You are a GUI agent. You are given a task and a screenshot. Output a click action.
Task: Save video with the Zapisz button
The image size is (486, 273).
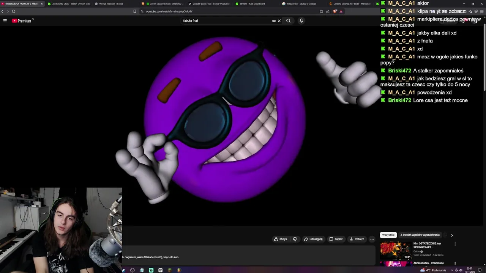[336, 239]
